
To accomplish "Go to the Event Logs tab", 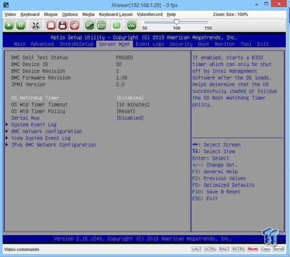I will 150,44.
